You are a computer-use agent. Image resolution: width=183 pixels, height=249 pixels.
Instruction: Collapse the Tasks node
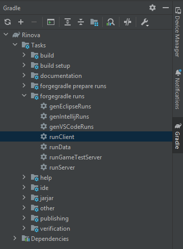[15, 45]
